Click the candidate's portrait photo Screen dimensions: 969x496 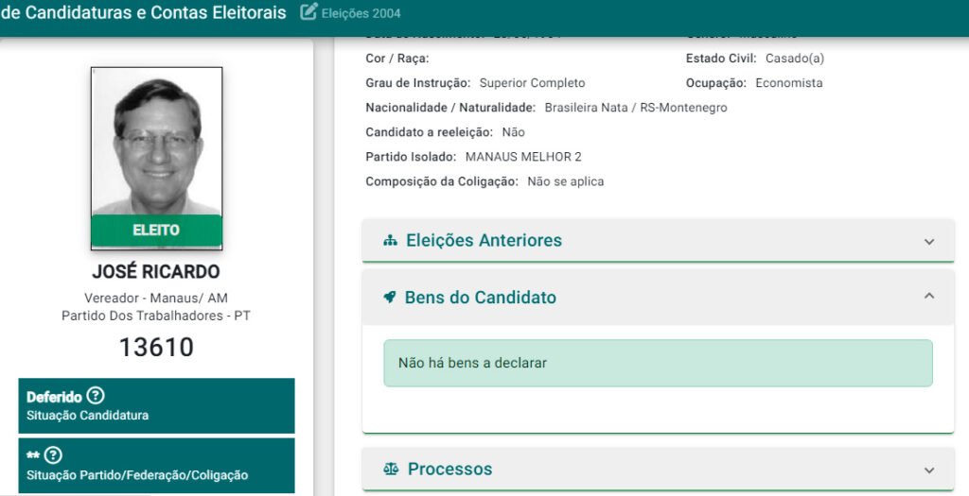pos(156,142)
